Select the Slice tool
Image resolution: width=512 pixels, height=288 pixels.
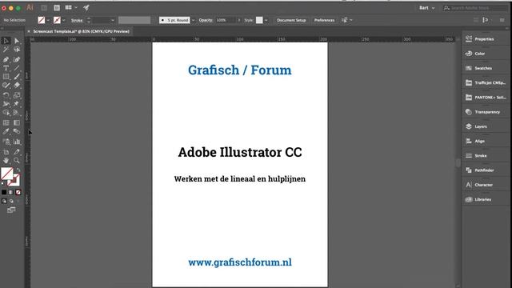17,152
